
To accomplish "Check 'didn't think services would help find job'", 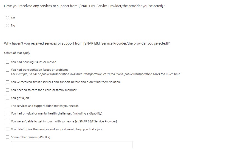I will pyautogui.click(x=8, y=129).
